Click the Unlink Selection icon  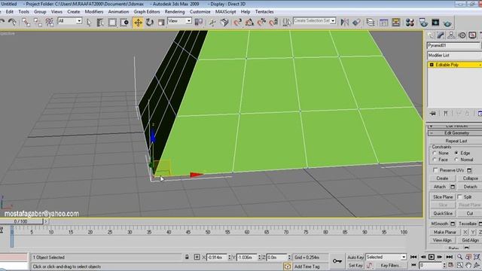point(38,22)
